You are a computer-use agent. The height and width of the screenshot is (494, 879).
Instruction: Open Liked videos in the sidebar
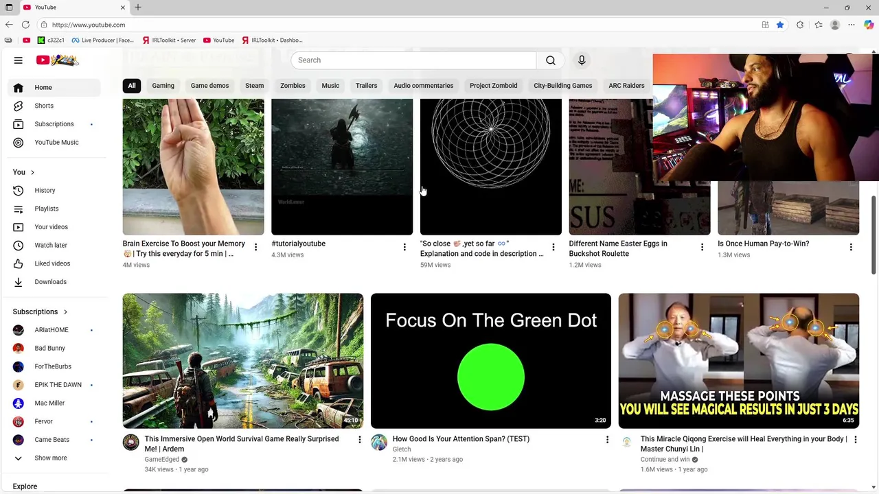click(x=55, y=263)
